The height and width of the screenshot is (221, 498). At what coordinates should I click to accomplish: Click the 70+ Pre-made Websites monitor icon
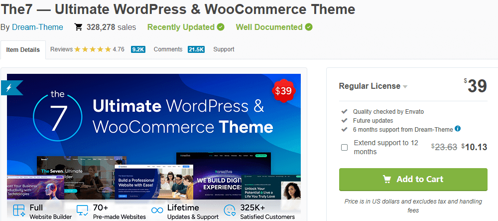click(x=83, y=211)
